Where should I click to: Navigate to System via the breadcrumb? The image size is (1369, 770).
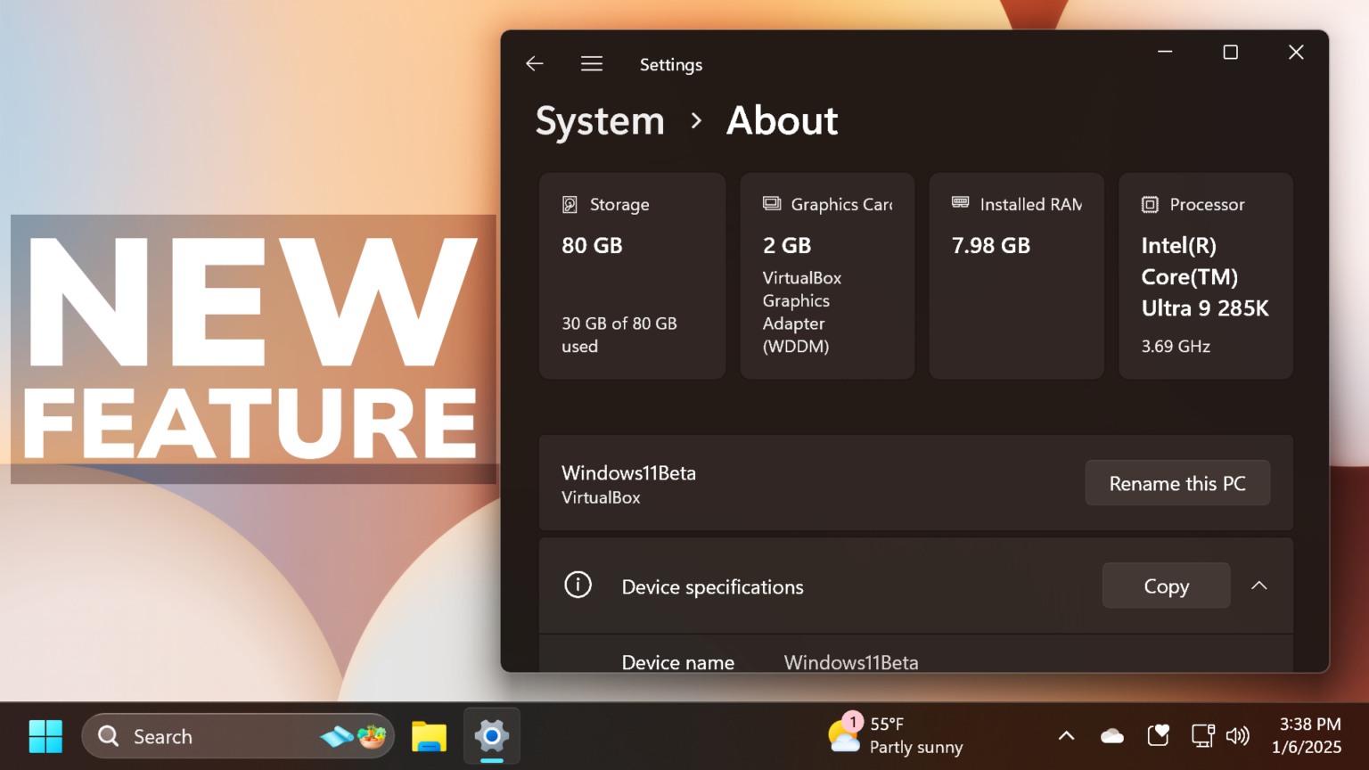tap(600, 121)
